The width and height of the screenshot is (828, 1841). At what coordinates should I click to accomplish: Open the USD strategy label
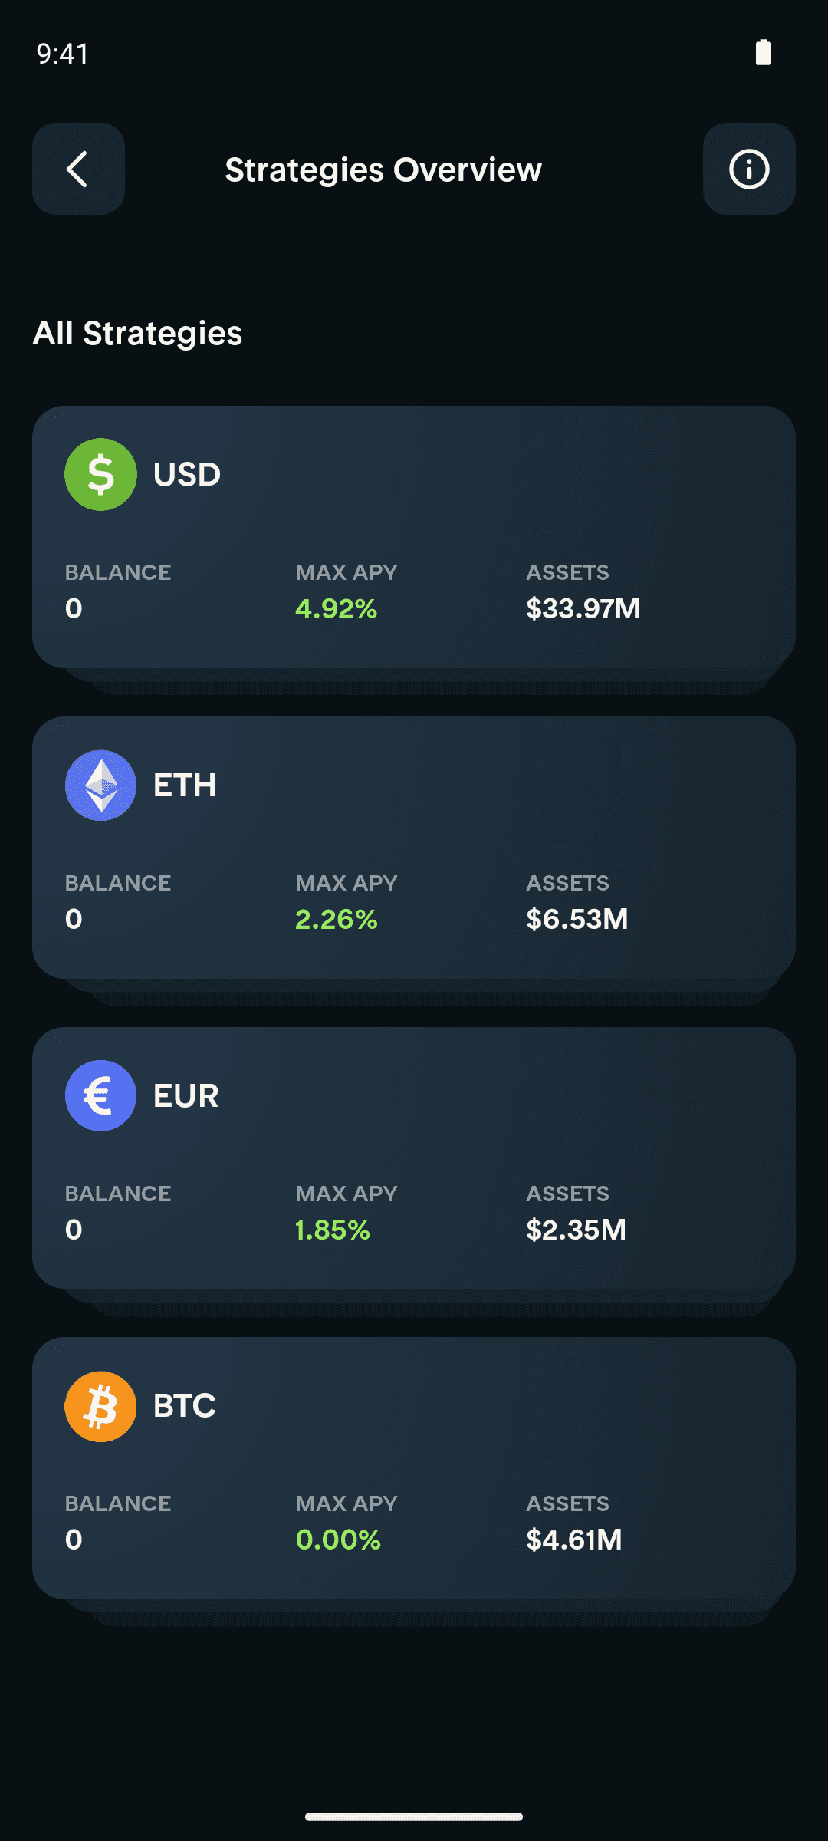pos(187,474)
